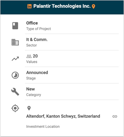Click the building icon next to Sector
Image resolution: width=124 pixels, height=137 pixels.
pyautogui.click(x=15, y=42)
